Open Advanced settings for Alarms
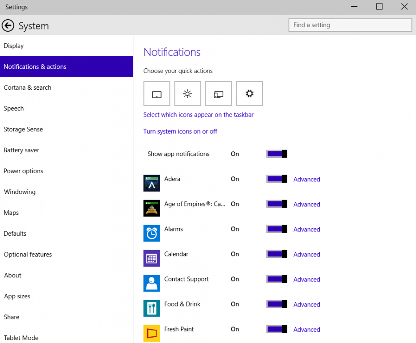416x343 pixels. pos(306,229)
